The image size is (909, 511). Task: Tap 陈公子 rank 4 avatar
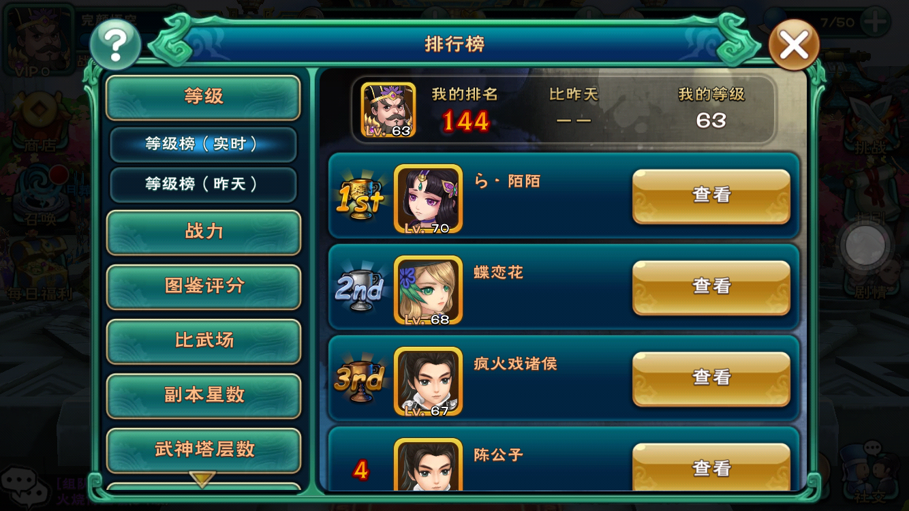pyautogui.click(x=428, y=465)
